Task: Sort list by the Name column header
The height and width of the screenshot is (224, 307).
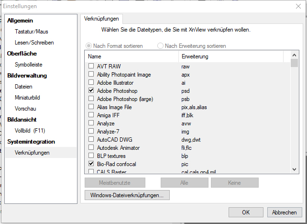Action: click(x=132, y=56)
